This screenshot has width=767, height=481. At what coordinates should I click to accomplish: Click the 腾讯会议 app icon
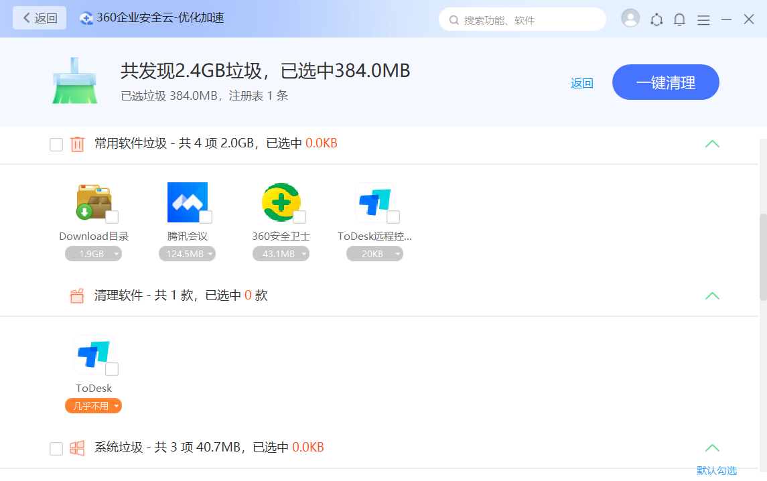click(x=187, y=202)
